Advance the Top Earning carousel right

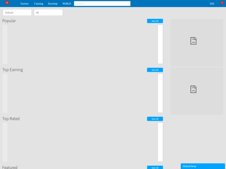point(160,93)
